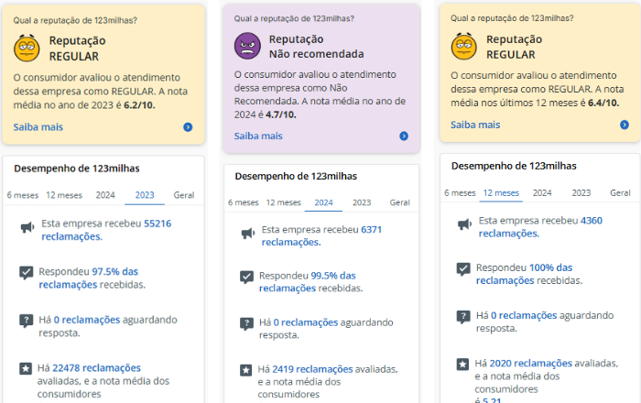The height and width of the screenshot is (403, 641).
Task: Click the purple angry face reputation icon
Action: (x=247, y=45)
